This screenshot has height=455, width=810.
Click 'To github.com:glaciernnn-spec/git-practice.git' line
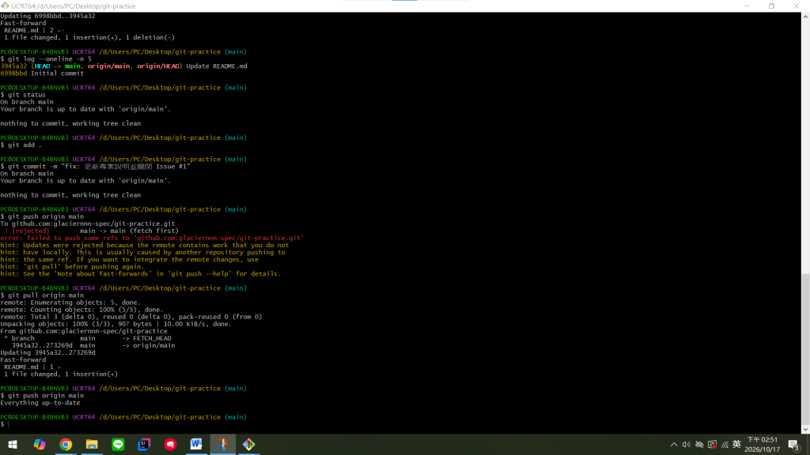click(88, 224)
